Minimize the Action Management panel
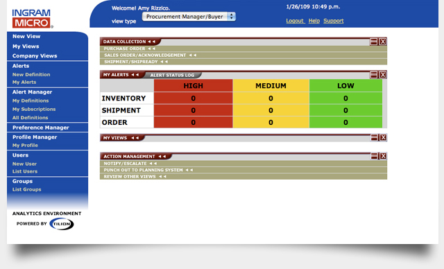 (x=375, y=156)
